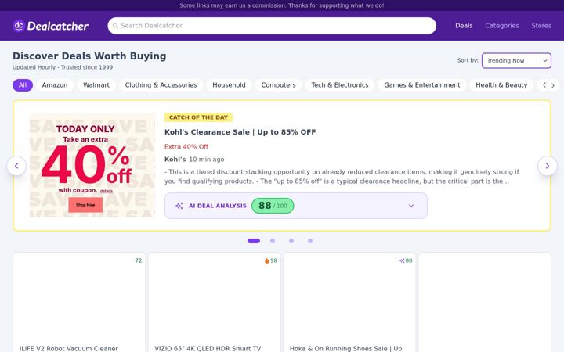Click the 88 / 100 score badge

pyautogui.click(x=273, y=206)
